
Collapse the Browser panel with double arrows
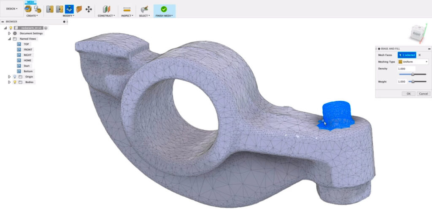pos(3,21)
